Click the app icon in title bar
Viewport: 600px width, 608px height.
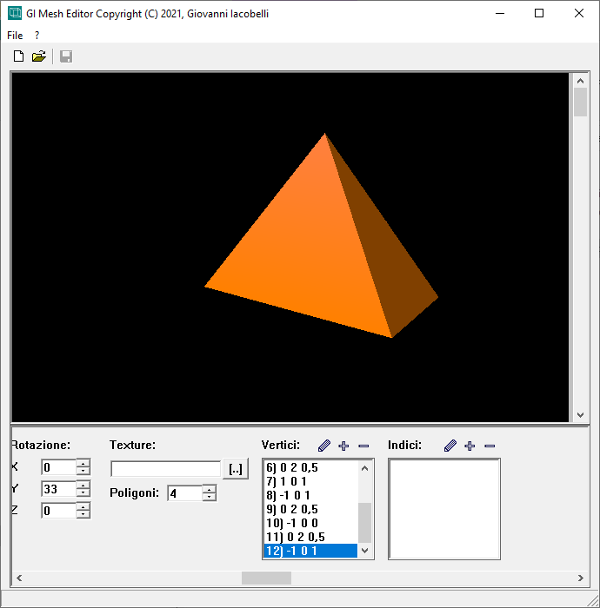[x=15, y=13]
